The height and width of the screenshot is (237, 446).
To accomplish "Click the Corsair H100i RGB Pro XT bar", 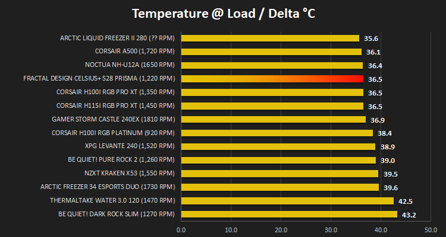I will pos(272,92).
